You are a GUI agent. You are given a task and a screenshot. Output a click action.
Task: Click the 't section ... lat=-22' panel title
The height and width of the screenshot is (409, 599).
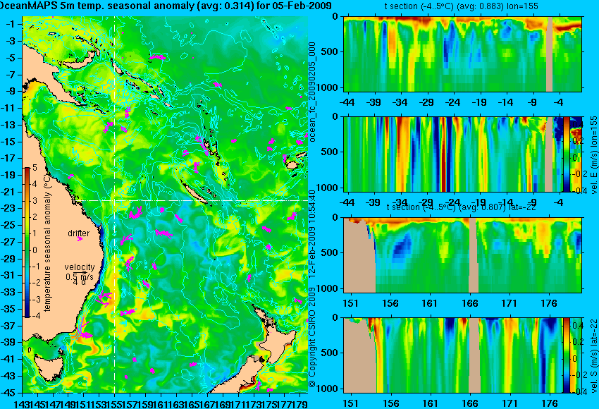(x=461, y=207)
